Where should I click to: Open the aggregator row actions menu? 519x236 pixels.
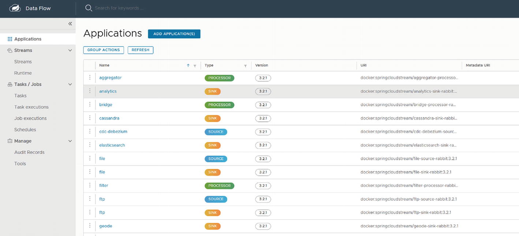pyautogui.click(x=90, y=78)
